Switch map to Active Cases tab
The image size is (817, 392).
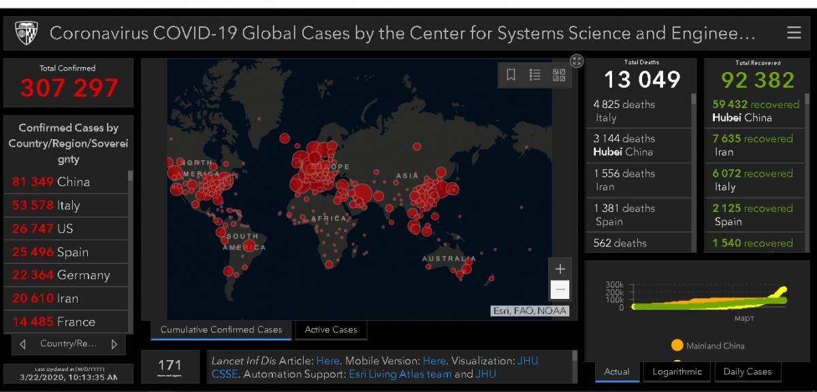(x=331, y=330)
